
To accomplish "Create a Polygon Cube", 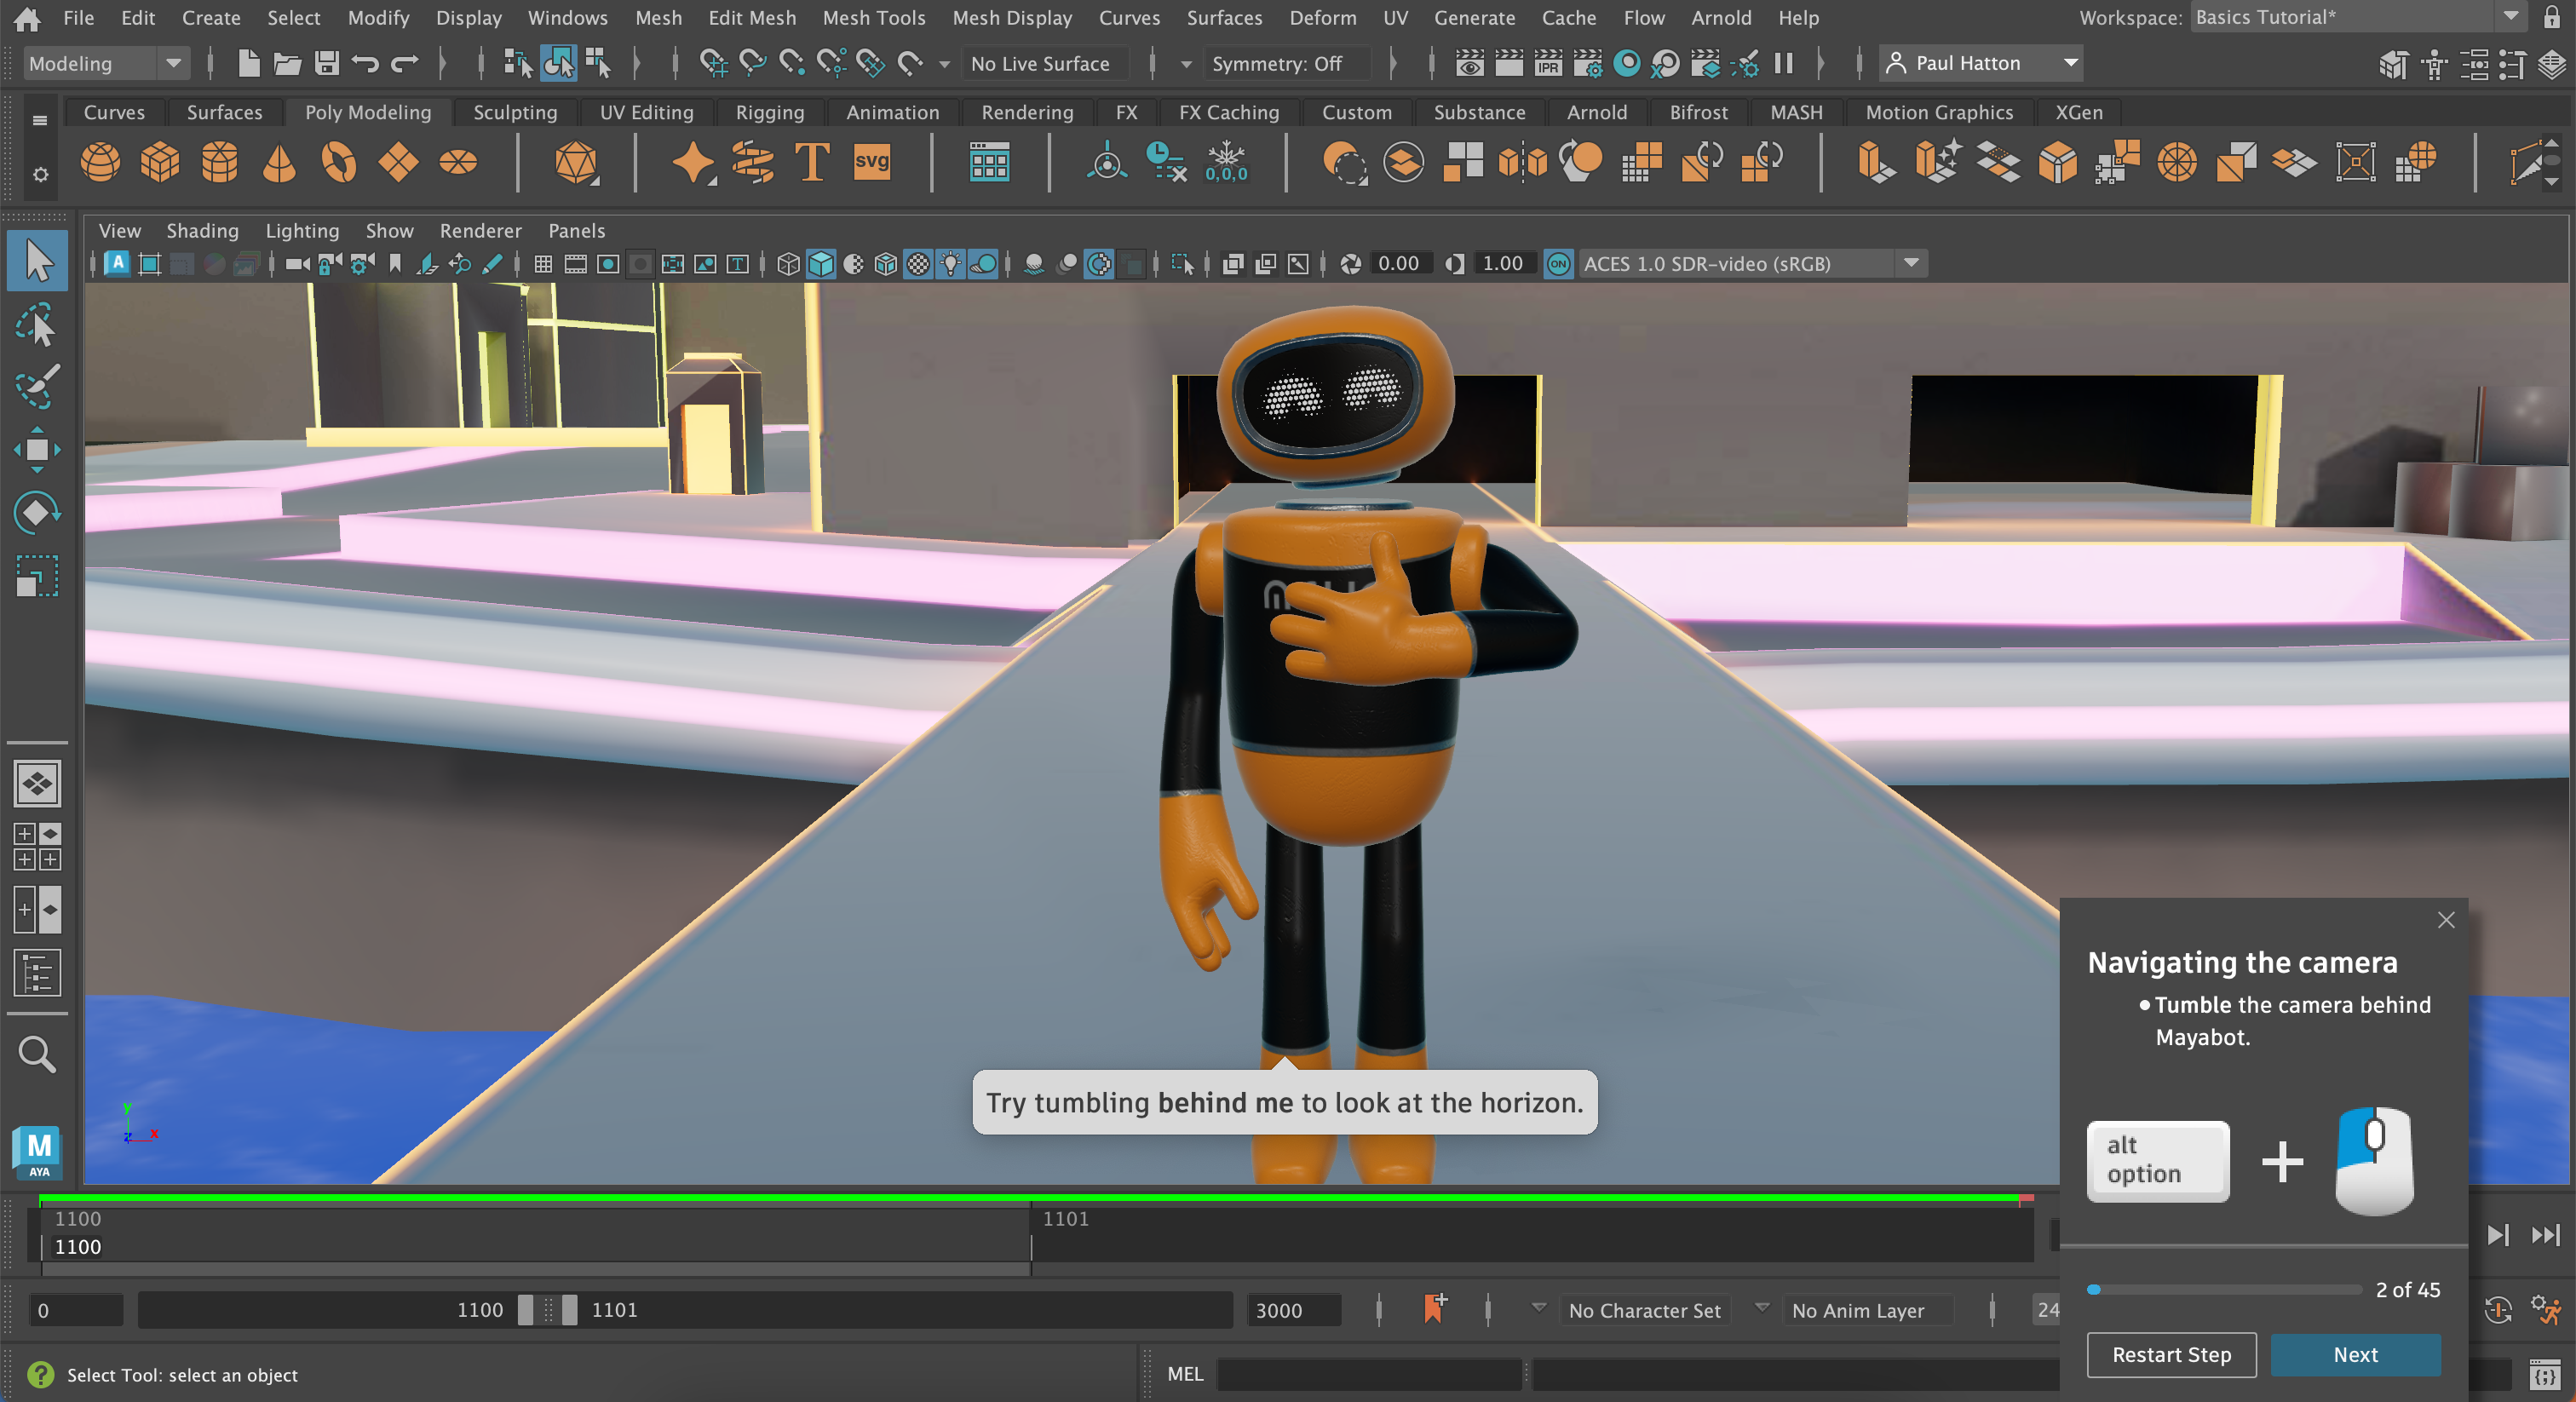I will click(x=160, y=162).
